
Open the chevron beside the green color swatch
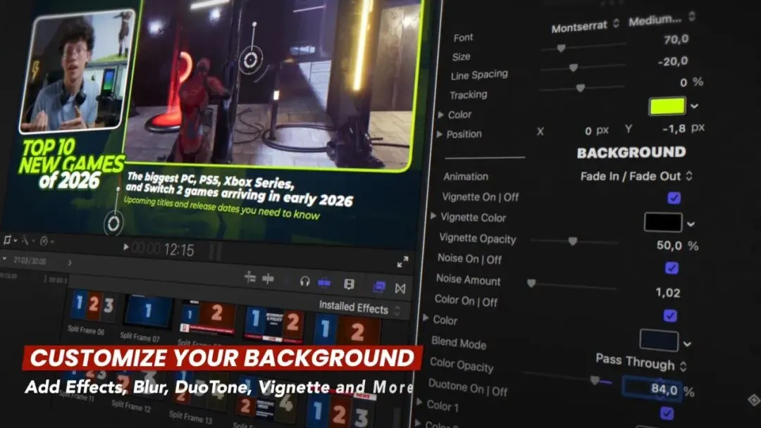[x=695, y=106]
